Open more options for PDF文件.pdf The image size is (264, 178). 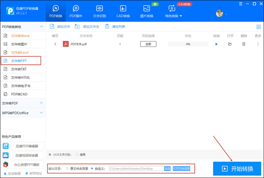[x=258, y=44]
